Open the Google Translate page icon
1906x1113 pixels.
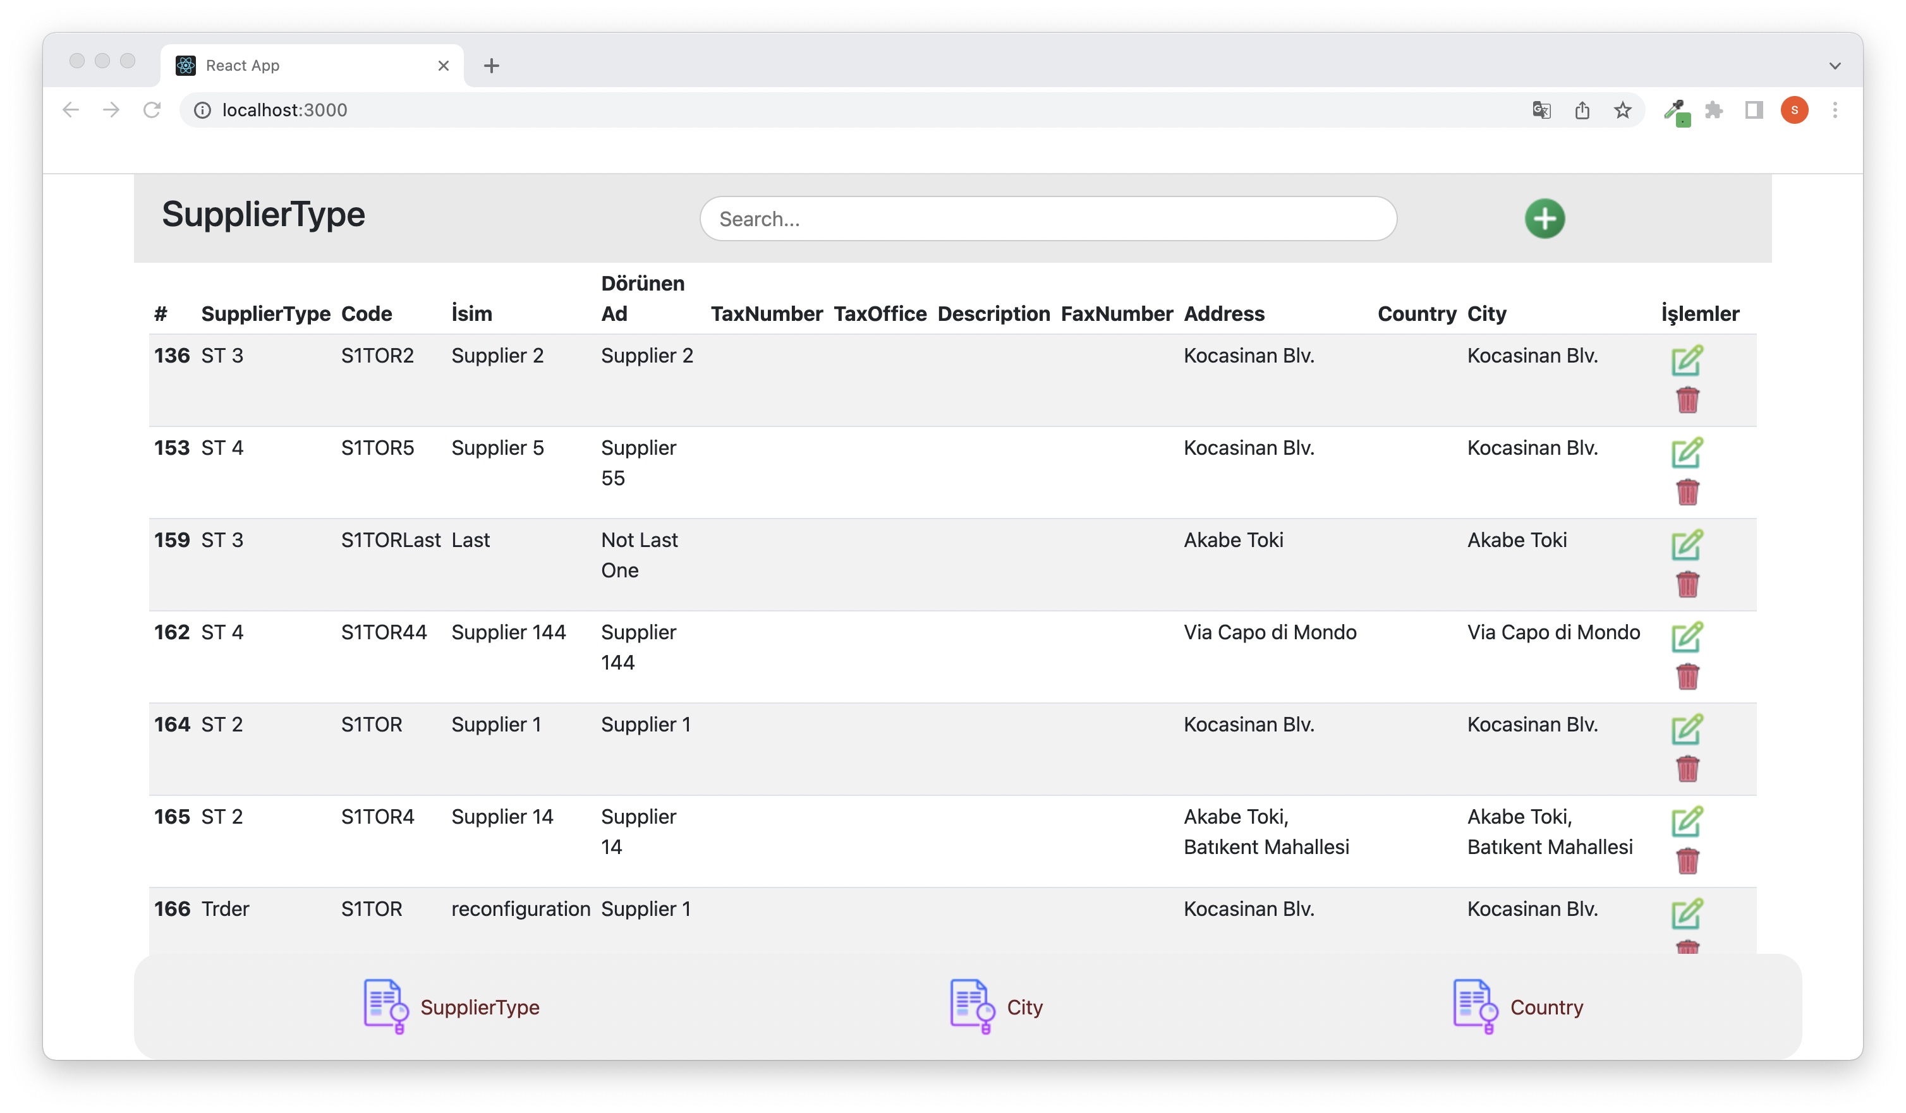1541,111
